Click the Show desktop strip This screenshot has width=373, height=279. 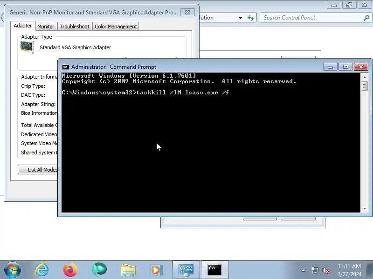pyautogui.click(x=370, y=270)
